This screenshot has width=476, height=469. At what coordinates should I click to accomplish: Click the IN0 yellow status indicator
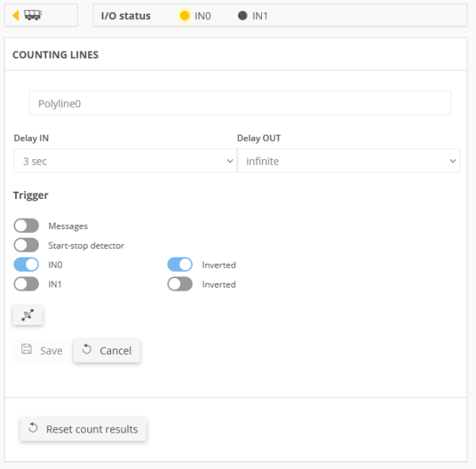tap(185, 16)
